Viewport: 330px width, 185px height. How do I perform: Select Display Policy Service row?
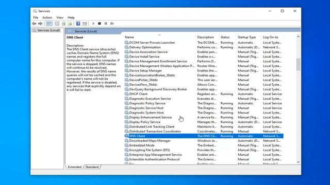[204, 122]
